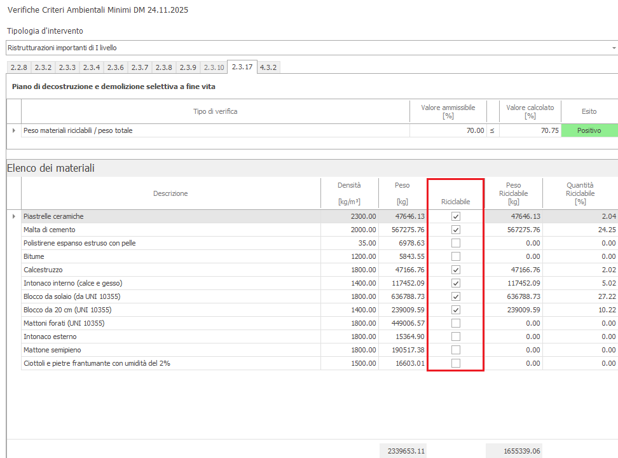This screenshot has width=618, height=458.
Task: Switch to the 2.2.8 tab
Action: [x=19, y=67]
